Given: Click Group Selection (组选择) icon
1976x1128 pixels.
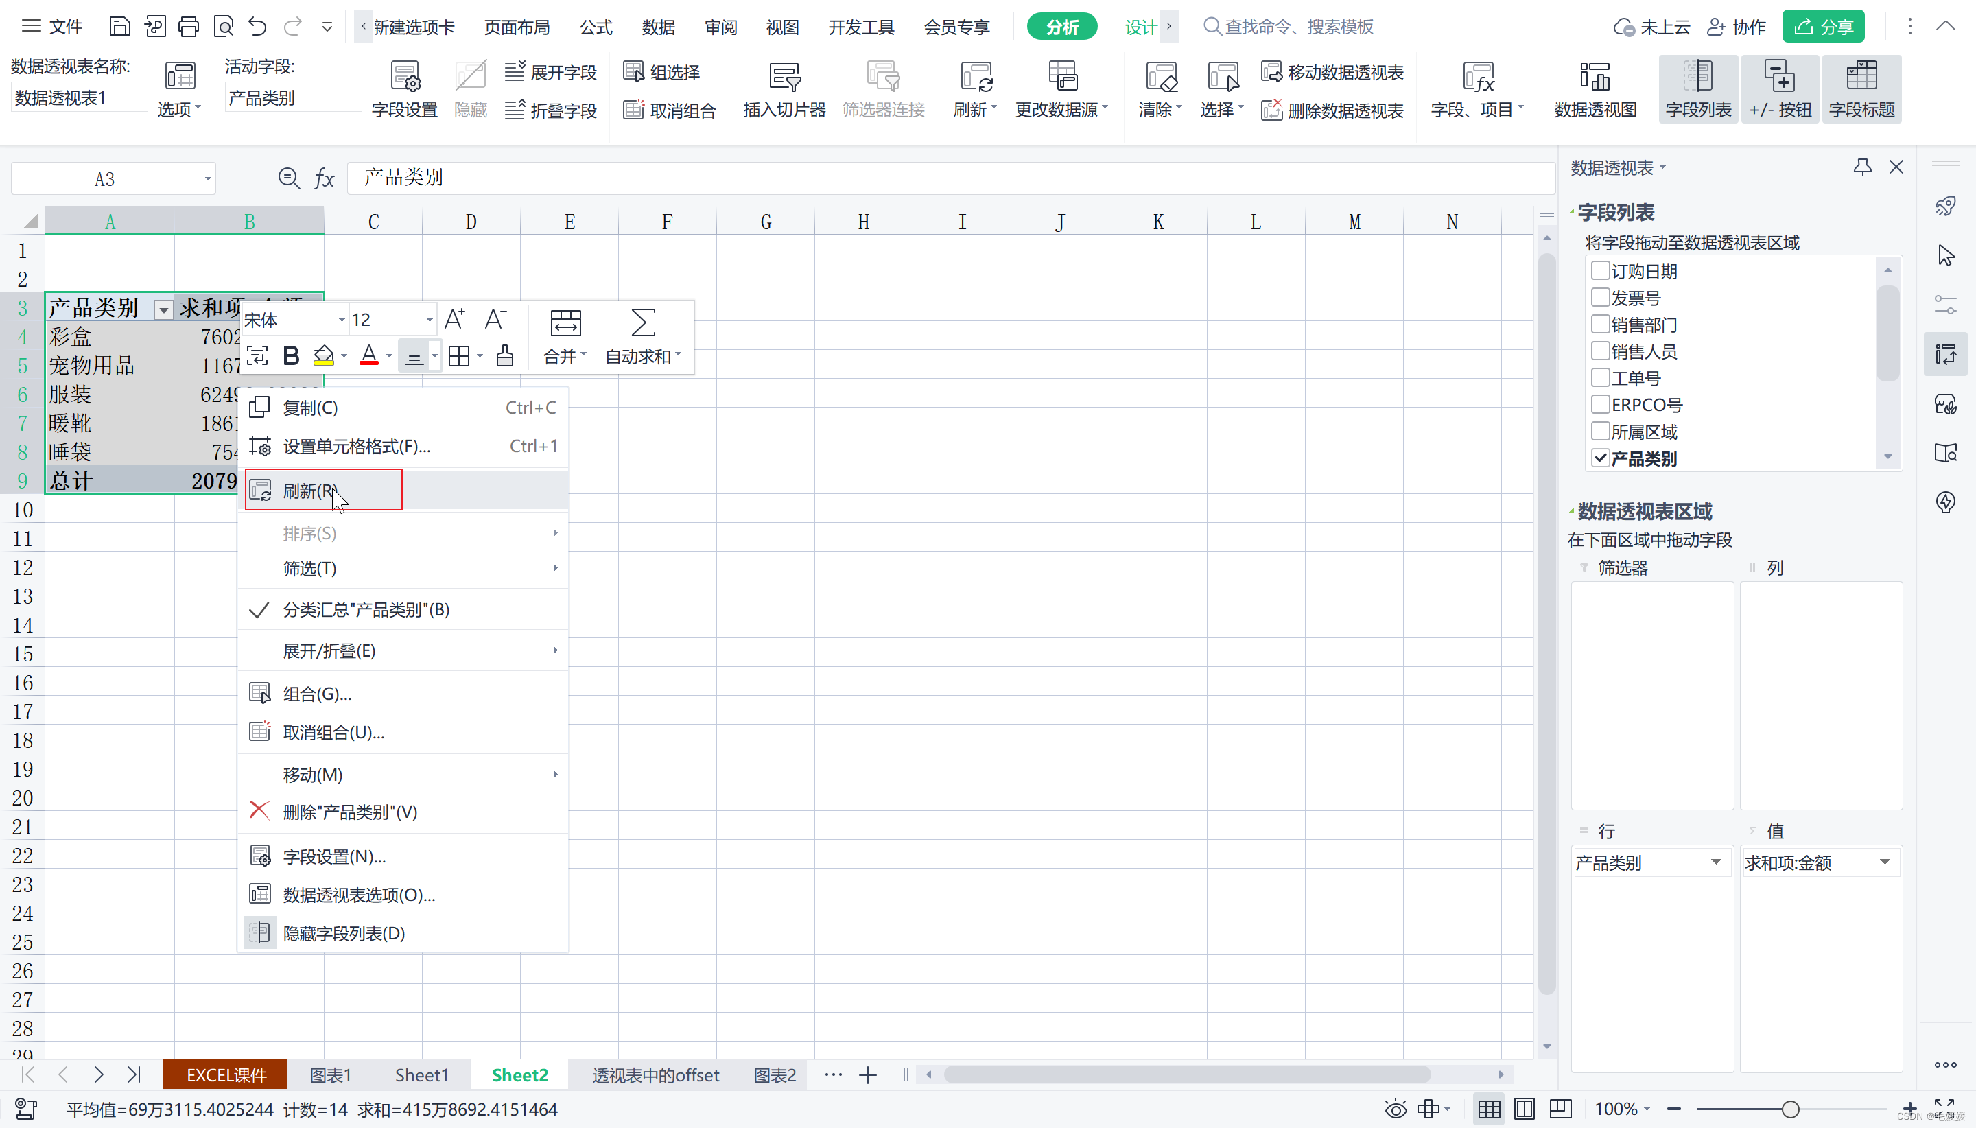Looking at the screenshot, I should click(661, 72).
